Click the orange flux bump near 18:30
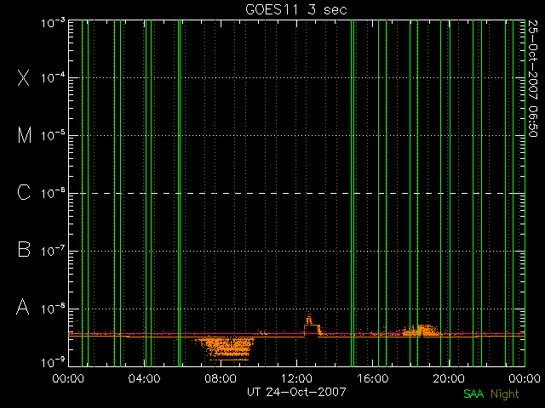545x408 pixels. click(x=422, y=330)
